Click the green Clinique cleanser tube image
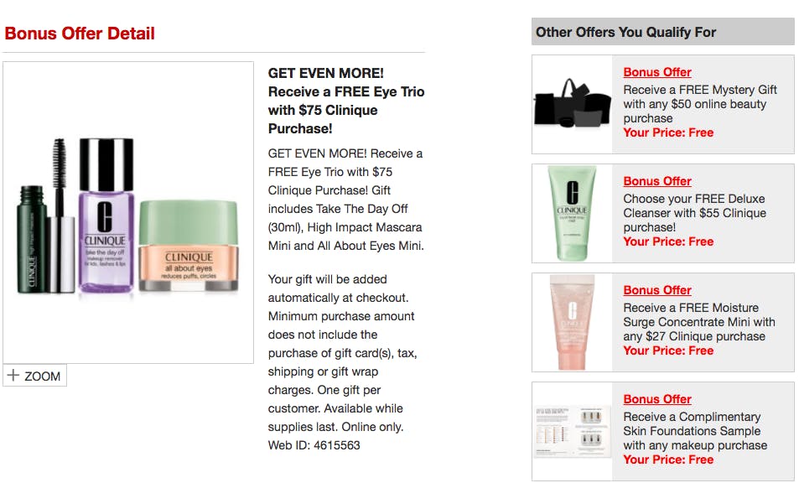The width and height of the screenshot is (799, 483). point(572,213)
